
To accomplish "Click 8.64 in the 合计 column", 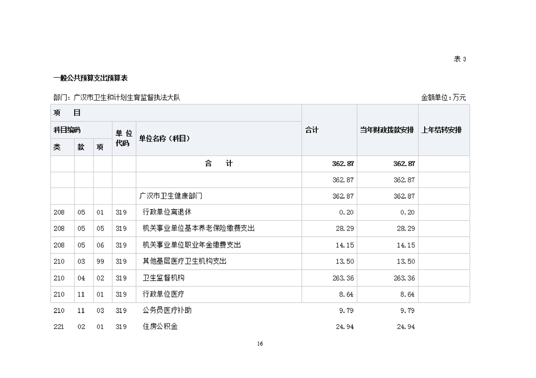I will 346,294.
